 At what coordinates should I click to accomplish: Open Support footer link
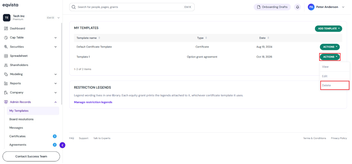(x=84, y=138)
